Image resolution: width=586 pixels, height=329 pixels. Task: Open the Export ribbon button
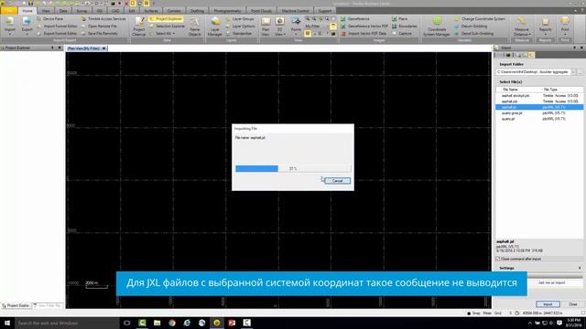click(27, 26)
